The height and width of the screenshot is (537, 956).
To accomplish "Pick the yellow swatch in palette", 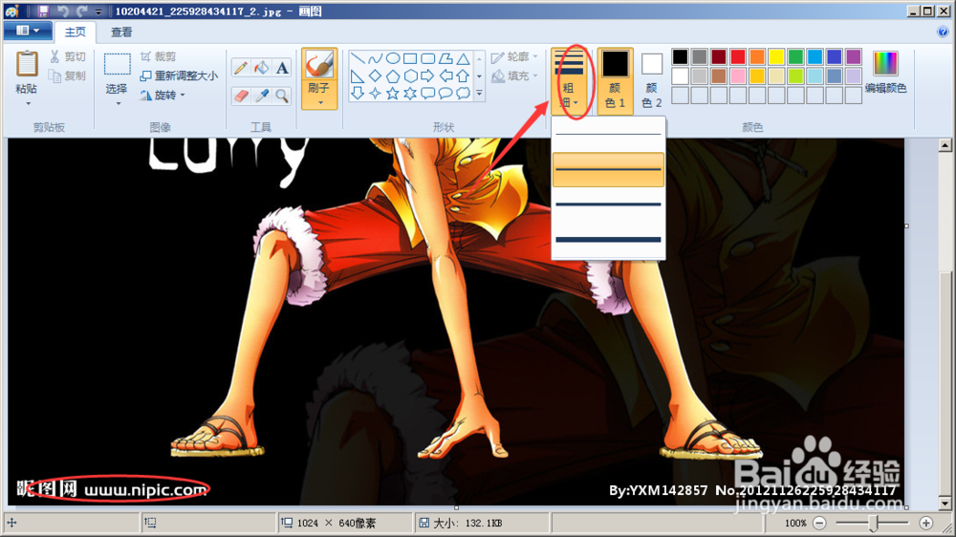I will (776, 56).
